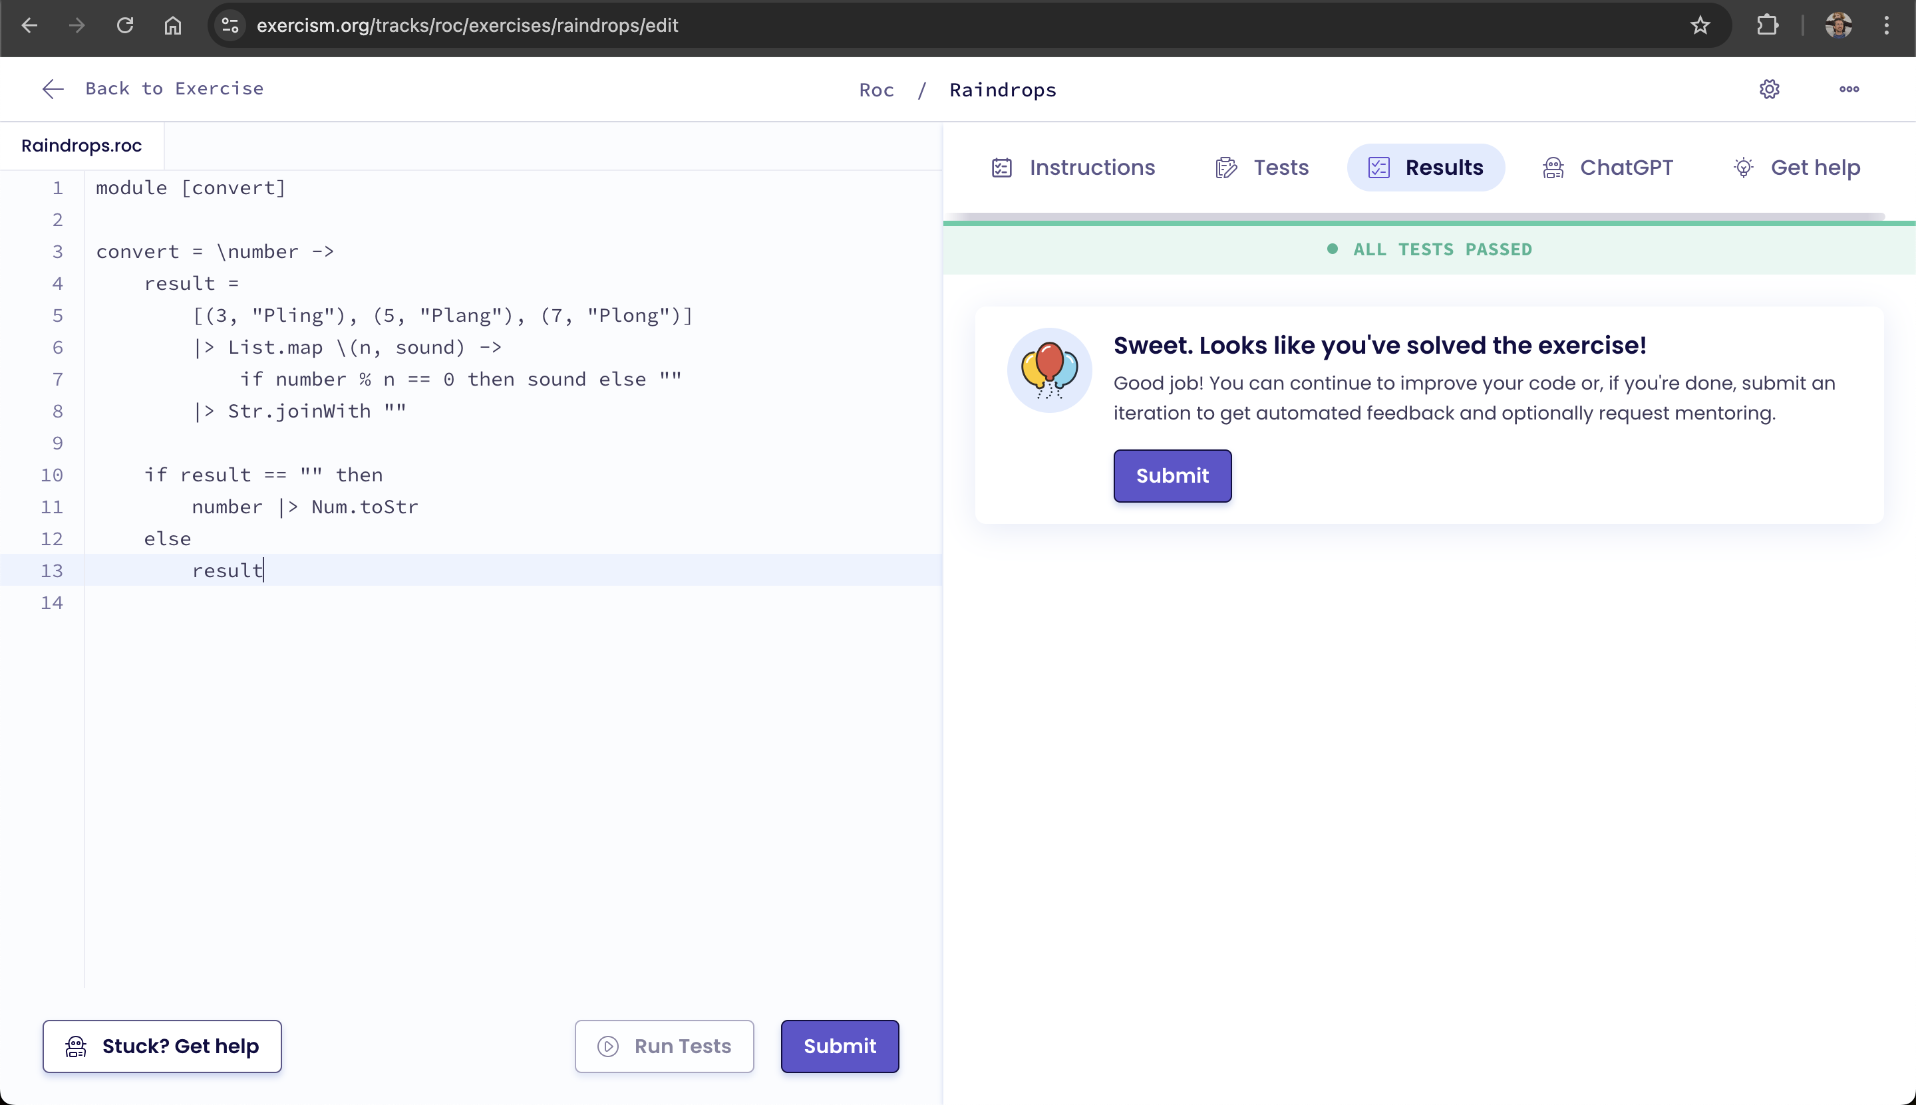The height and width of the screenshot is (1105, 1916).
Task: Click the Submit button below the editor
Action: (840, 1046)
